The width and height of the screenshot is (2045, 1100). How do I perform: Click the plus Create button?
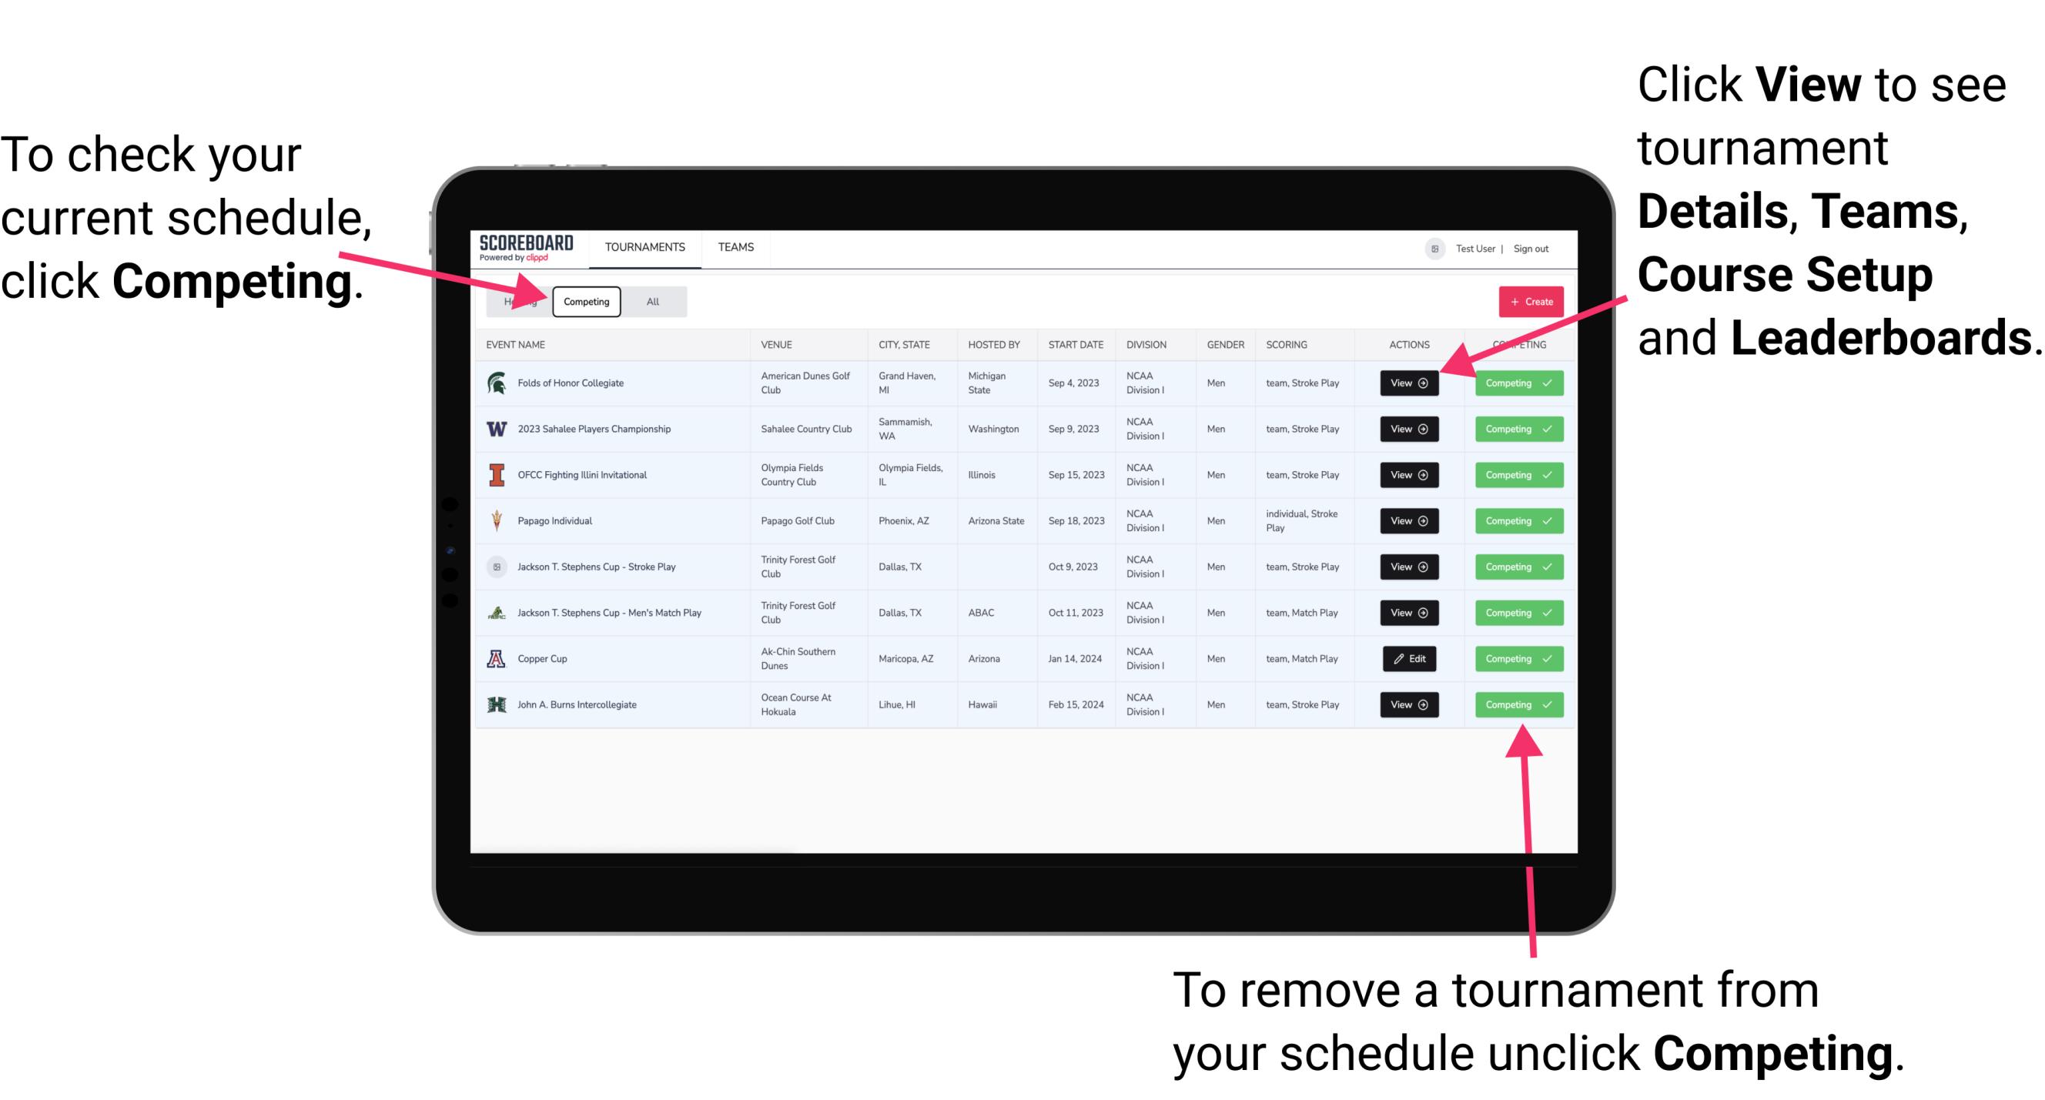[x=1529, y=301]
